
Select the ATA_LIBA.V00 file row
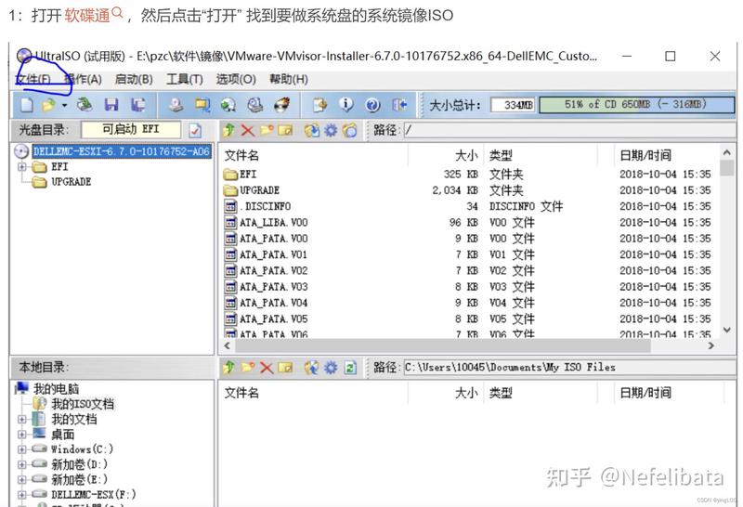pyautogui.click(x=467, y=222)
